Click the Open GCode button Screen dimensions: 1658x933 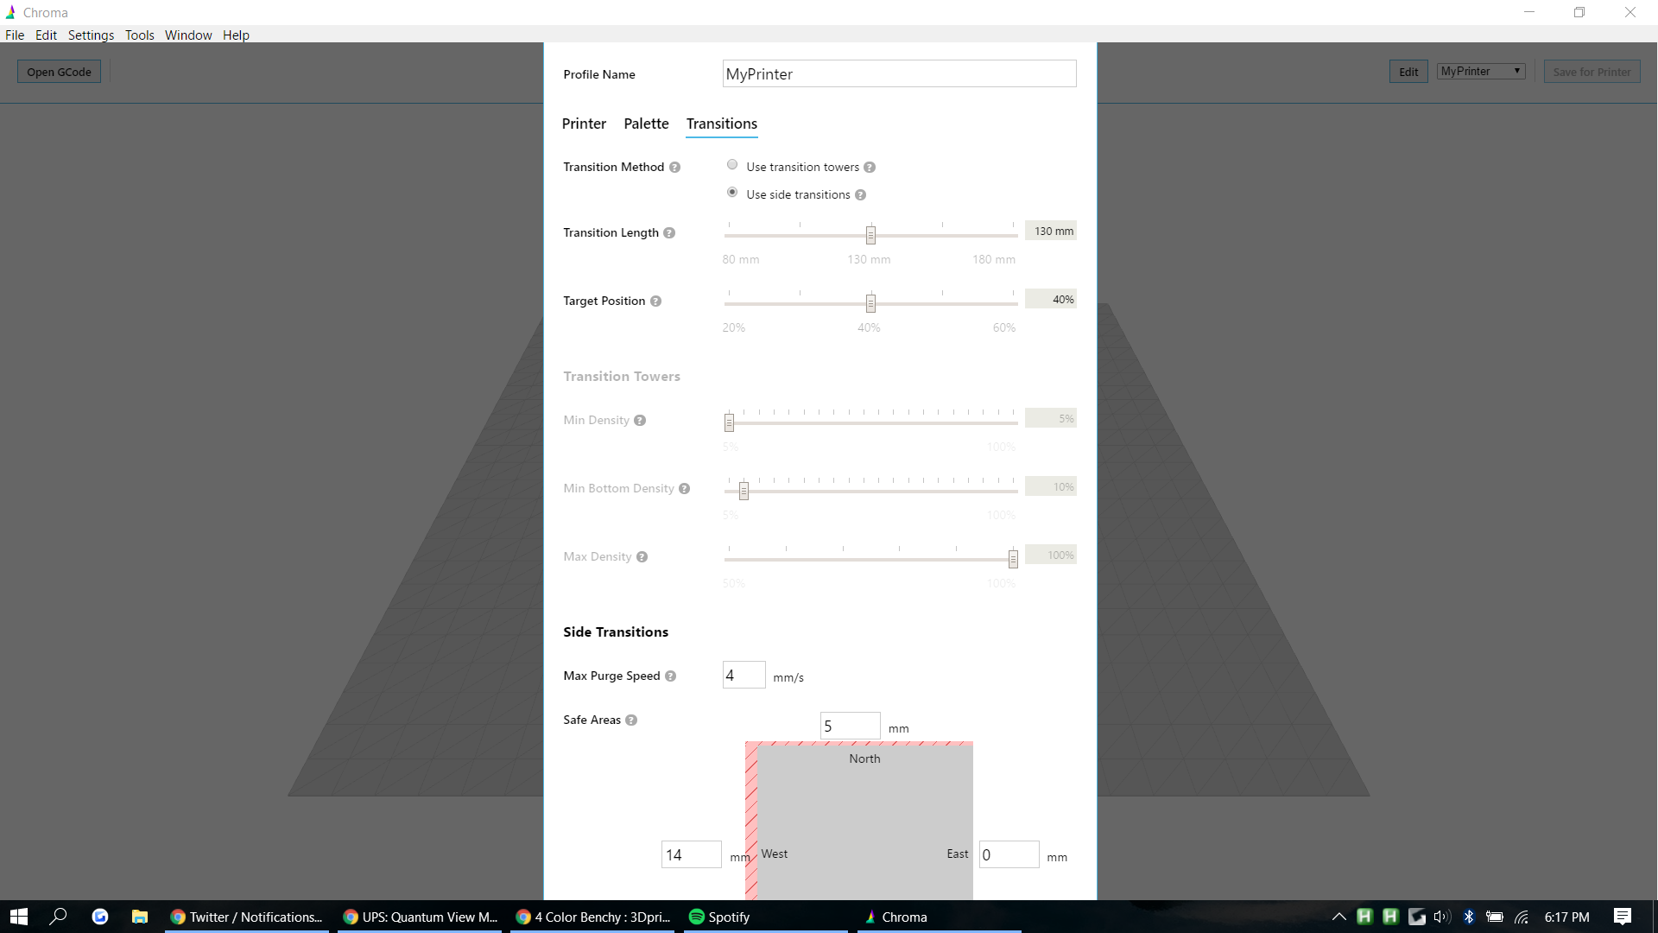[x=59, y=72]
